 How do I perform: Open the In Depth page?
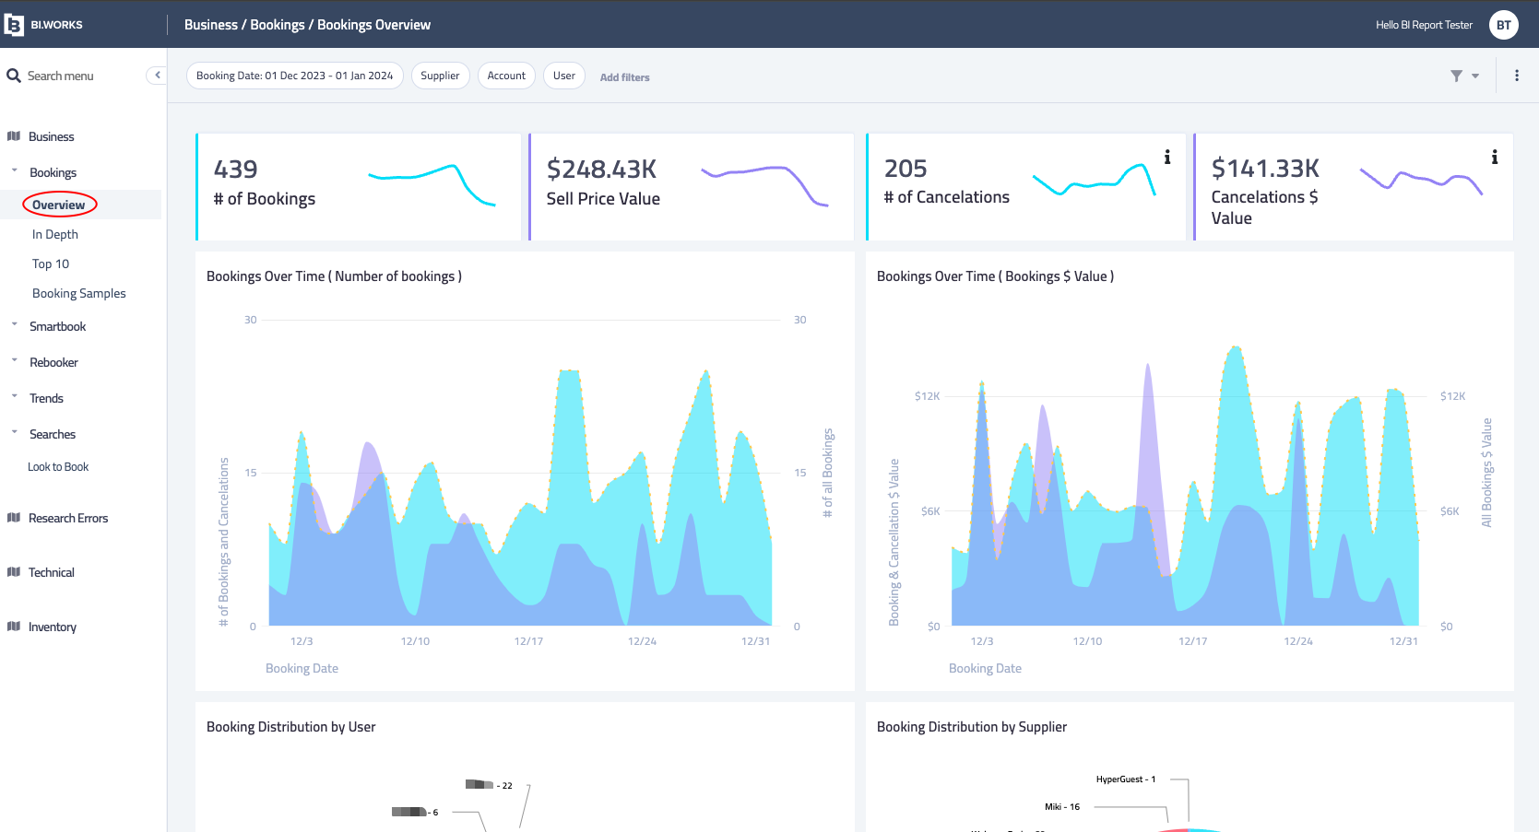[55, 234]
